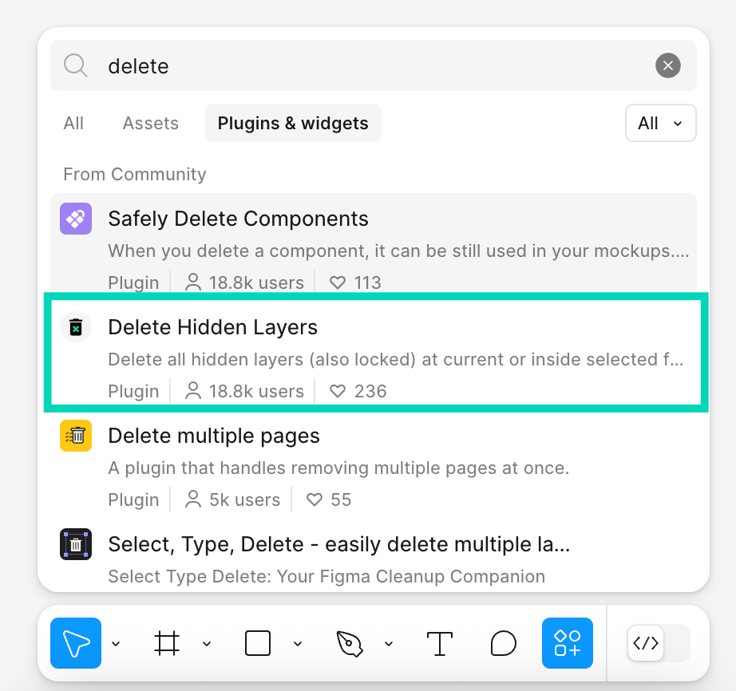Click the user icon beside 5k users
Viewport: 736px width, 691px height.
pos(193,499)
